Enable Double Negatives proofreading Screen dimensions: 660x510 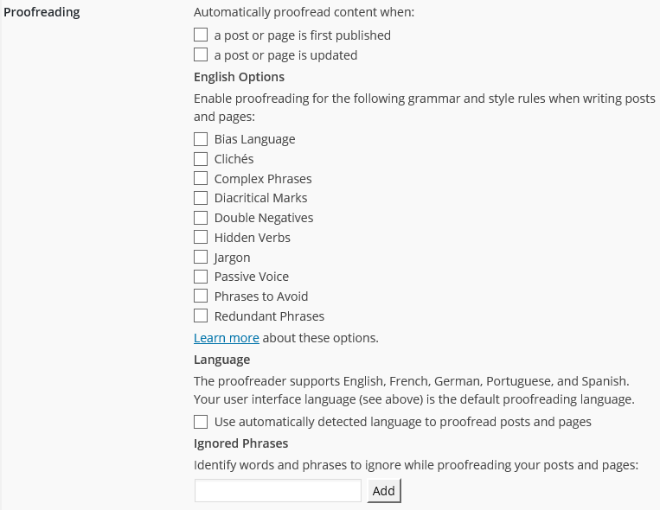point(201,218)
